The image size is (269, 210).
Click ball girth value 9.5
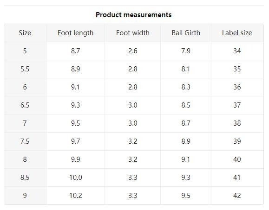(x=186, y=196)
